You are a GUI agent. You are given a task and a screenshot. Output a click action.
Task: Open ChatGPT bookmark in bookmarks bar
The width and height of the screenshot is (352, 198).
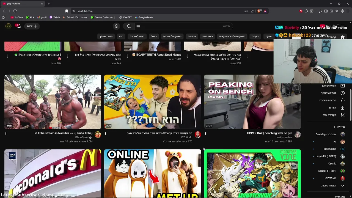125,17
